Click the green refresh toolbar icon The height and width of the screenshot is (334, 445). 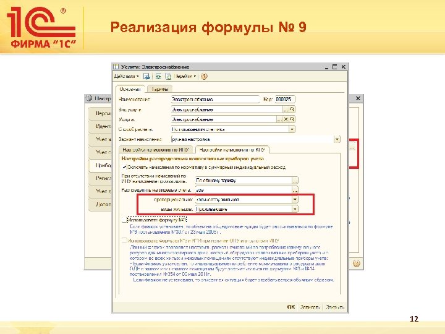tap(158, 77)
